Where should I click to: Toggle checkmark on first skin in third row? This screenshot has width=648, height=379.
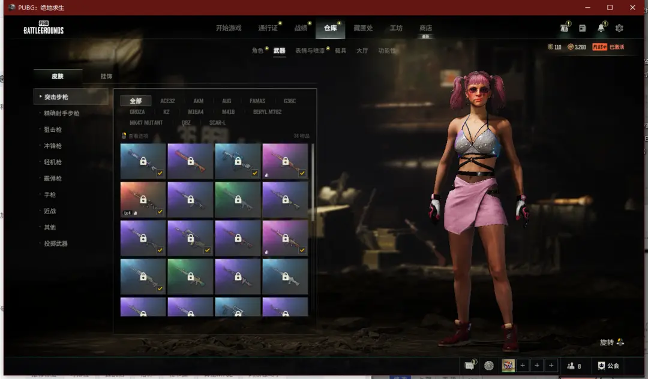(x=160, y=250)
